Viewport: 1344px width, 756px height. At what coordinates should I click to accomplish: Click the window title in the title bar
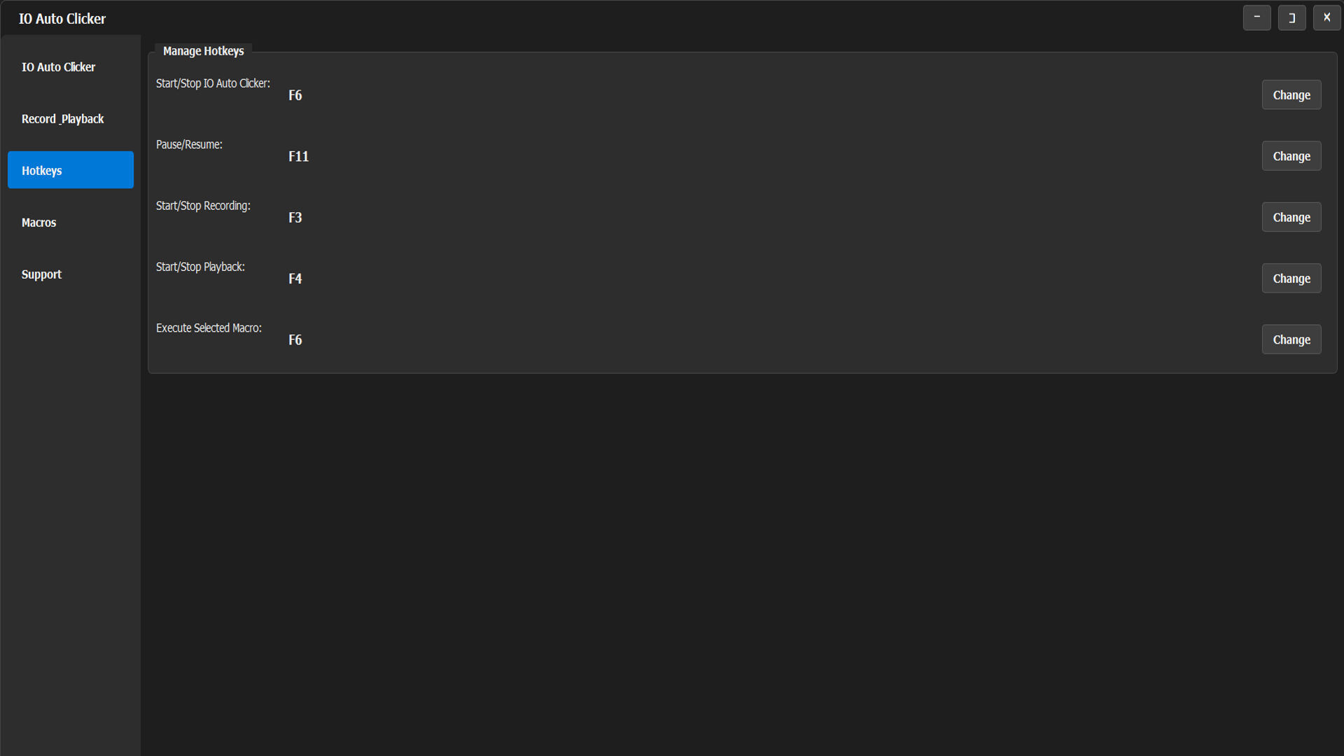coord(62,19)
